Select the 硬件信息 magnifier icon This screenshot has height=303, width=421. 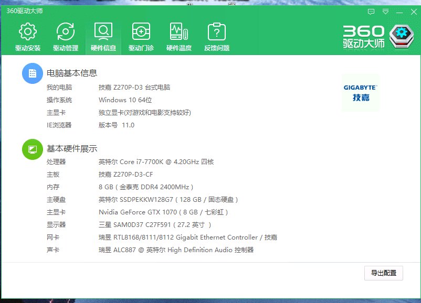[x=103, y=31]
